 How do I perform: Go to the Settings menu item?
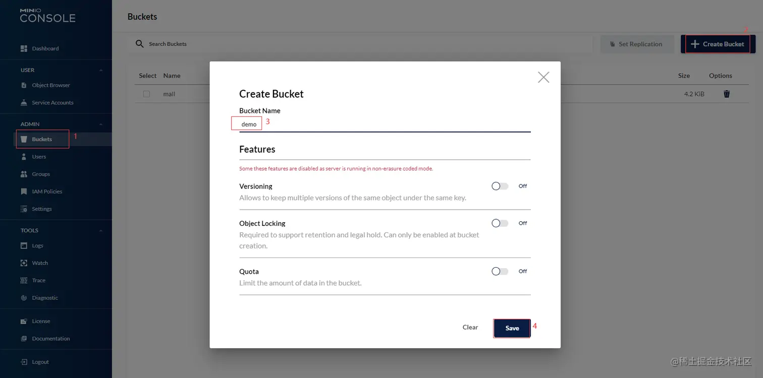(41, 209)
